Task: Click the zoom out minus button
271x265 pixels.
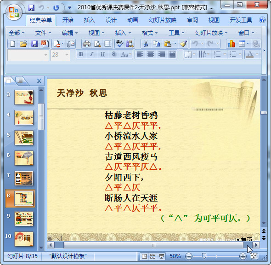Action: pos(189,256)
